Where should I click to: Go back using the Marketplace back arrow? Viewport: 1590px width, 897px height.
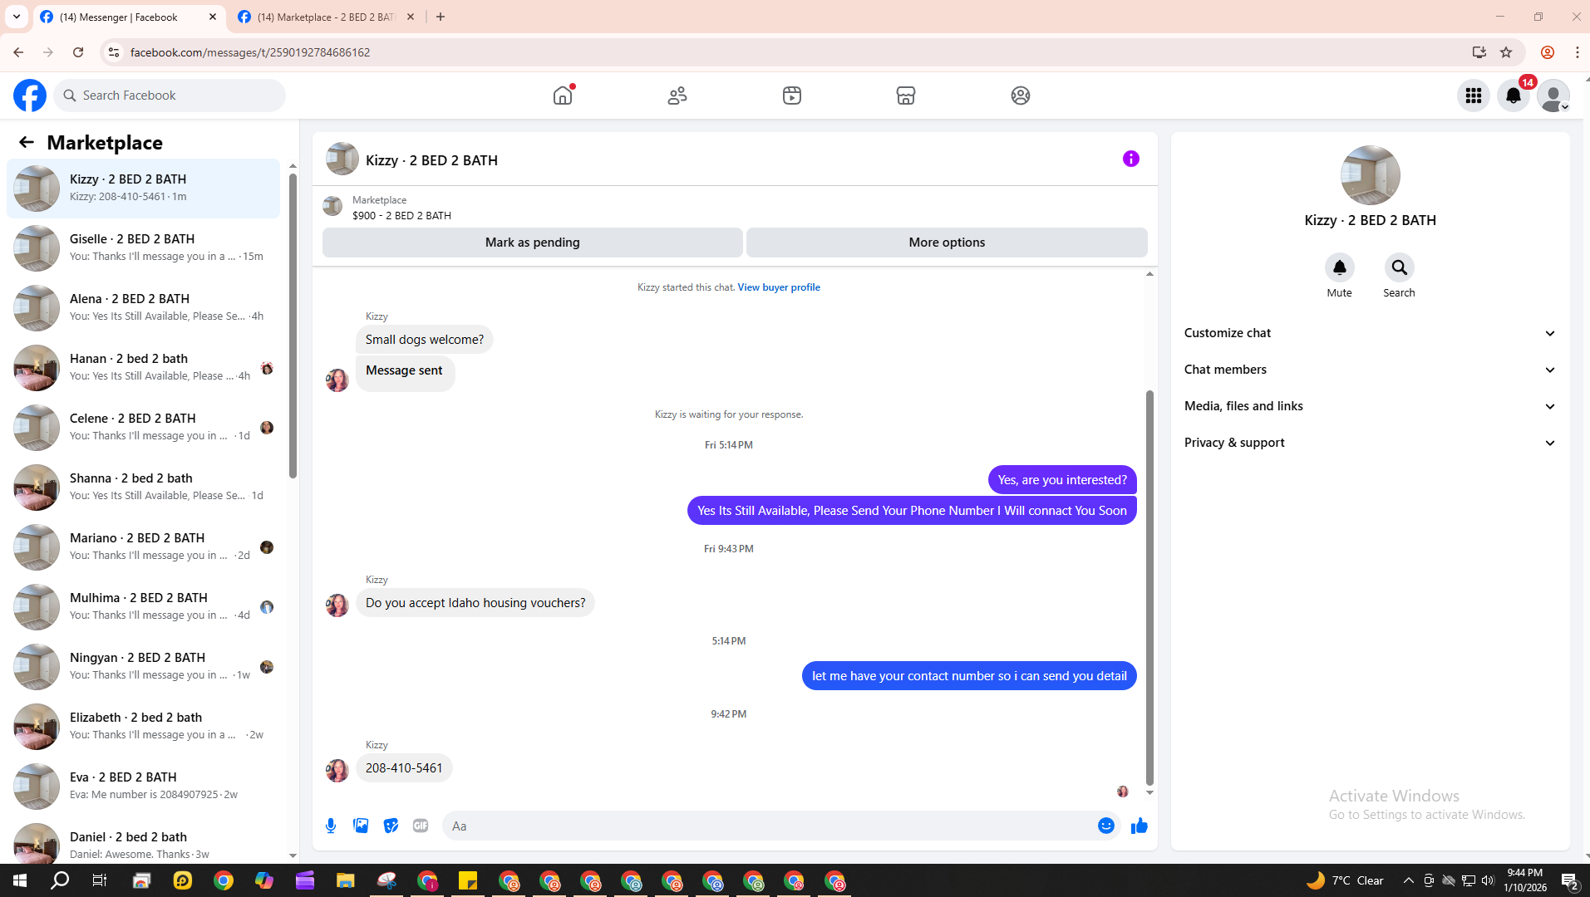pyautogui.click(x=27, y=142)
